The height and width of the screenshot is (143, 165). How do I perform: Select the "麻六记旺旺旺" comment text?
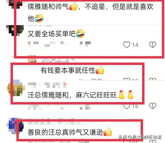(x=96, y=95)
